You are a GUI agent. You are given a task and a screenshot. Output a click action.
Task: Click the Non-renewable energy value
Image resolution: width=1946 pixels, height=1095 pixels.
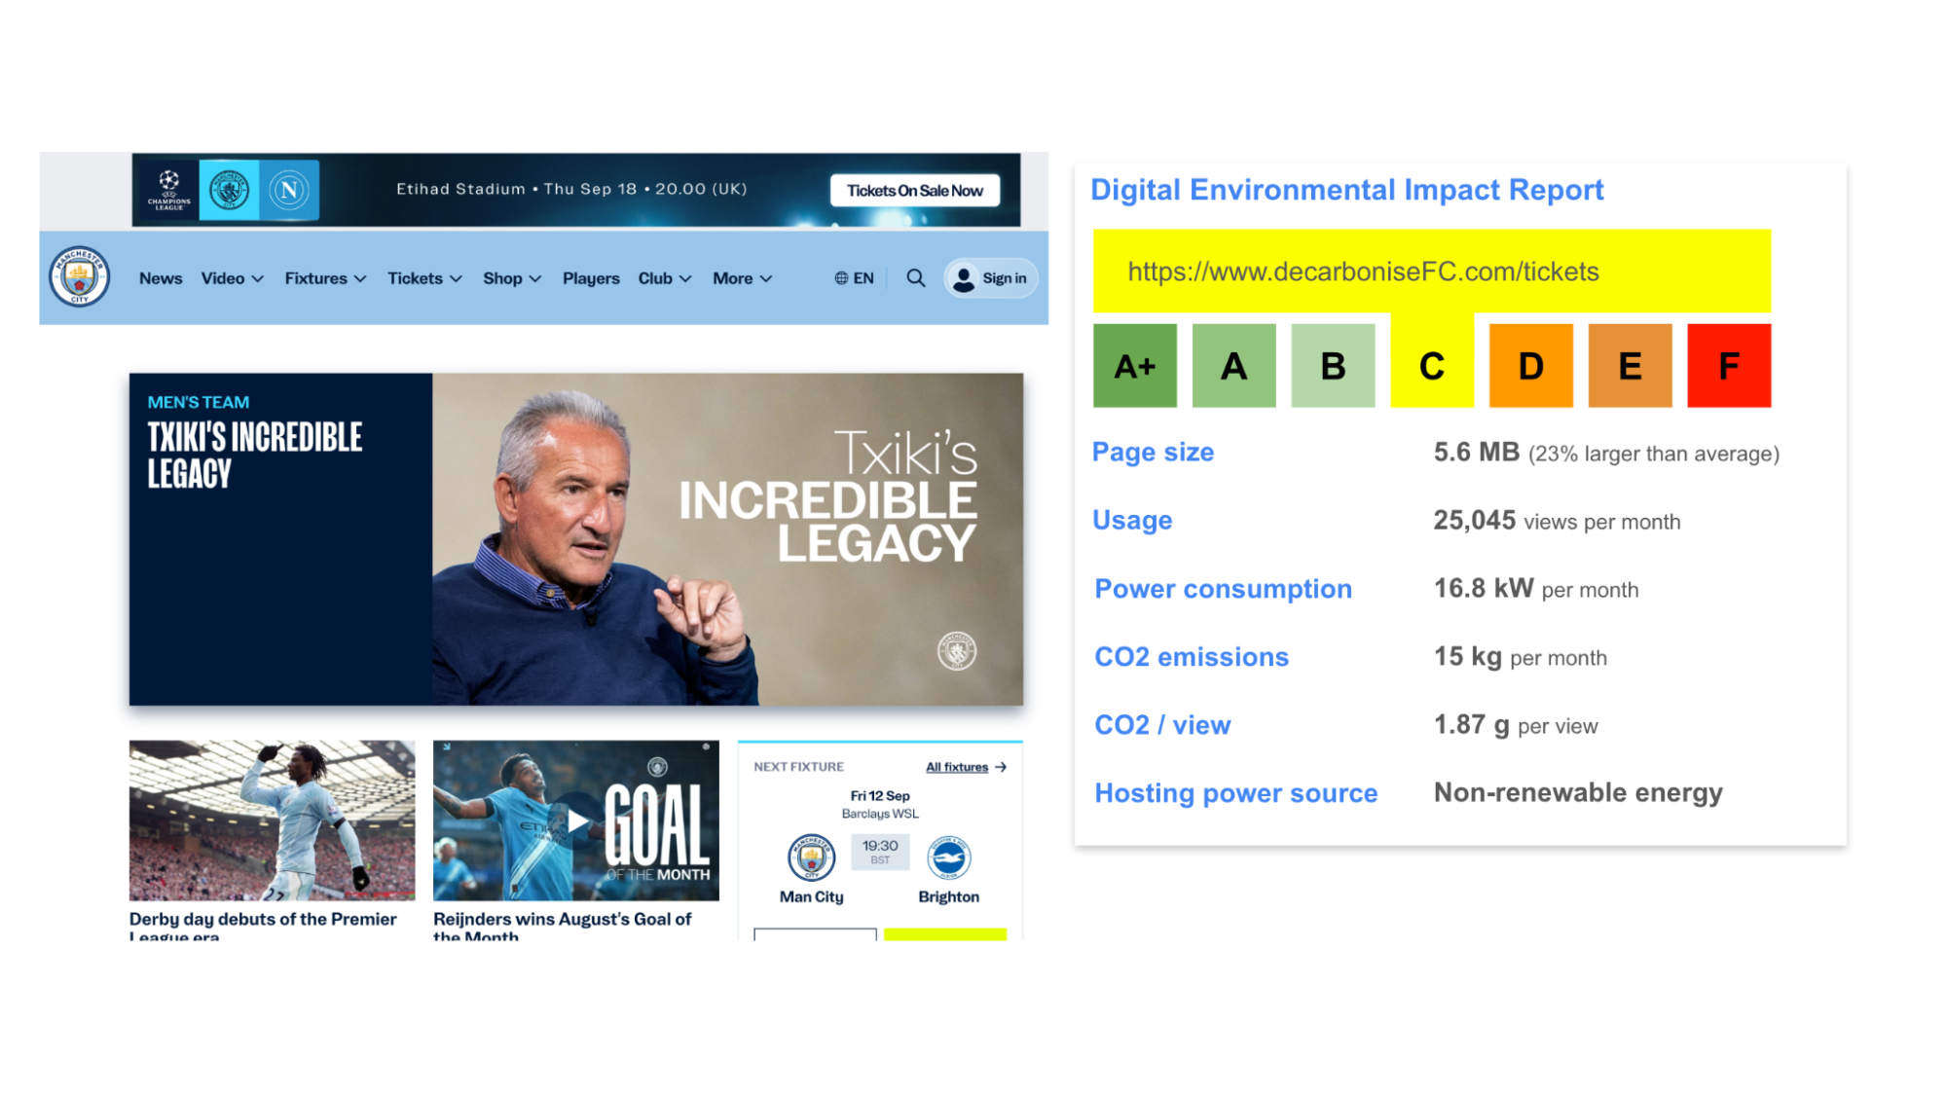tap(1578, 793)
